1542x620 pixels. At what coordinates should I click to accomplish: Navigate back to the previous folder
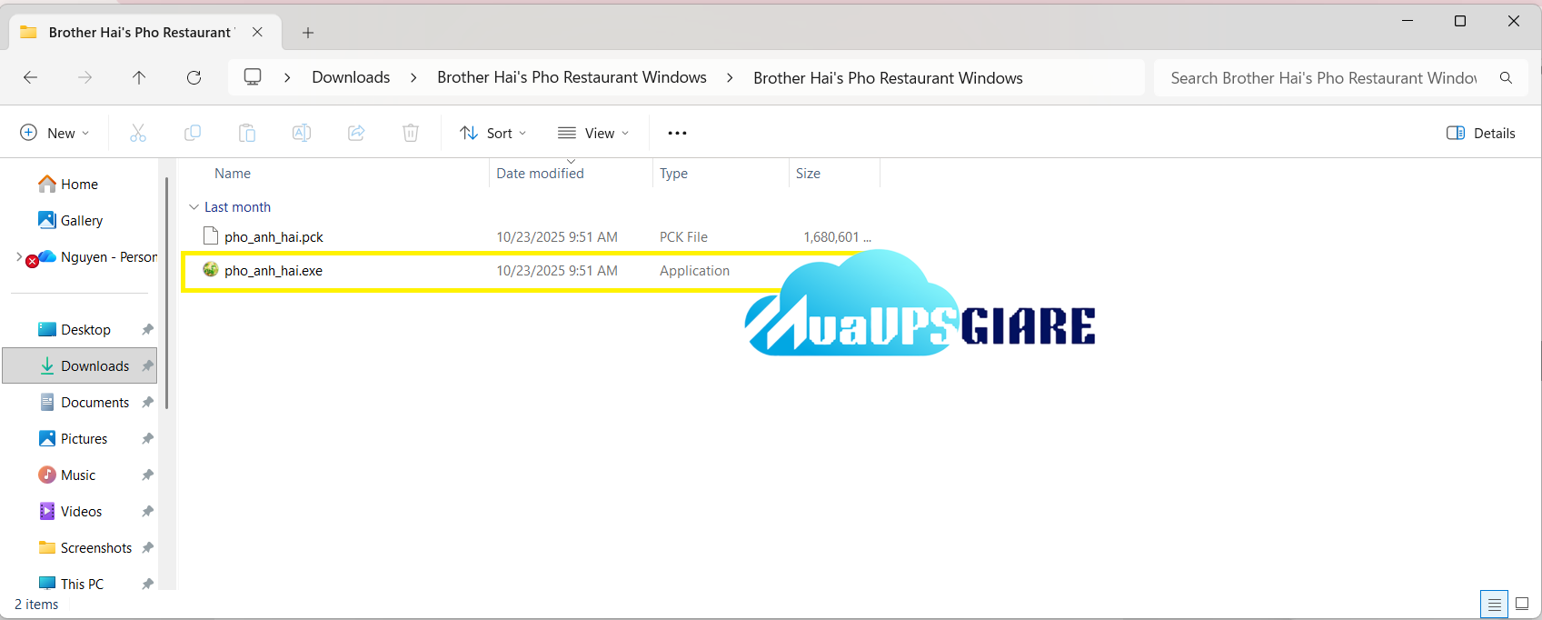point(30,77)
